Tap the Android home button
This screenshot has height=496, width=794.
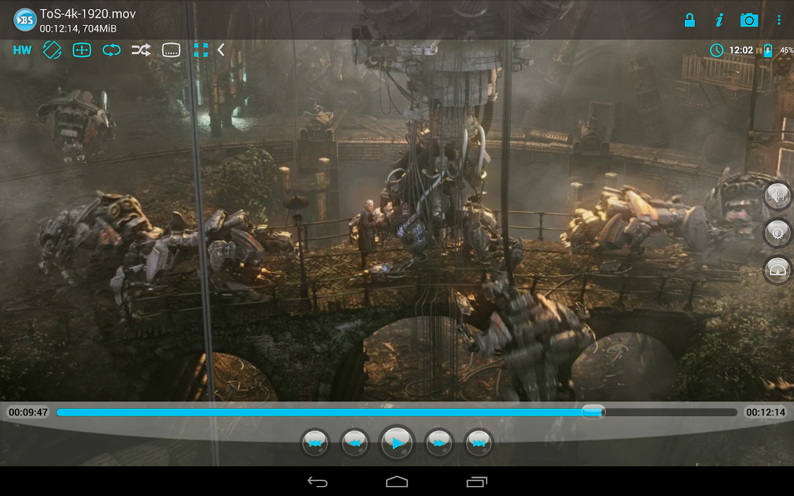tap(396, 482)
